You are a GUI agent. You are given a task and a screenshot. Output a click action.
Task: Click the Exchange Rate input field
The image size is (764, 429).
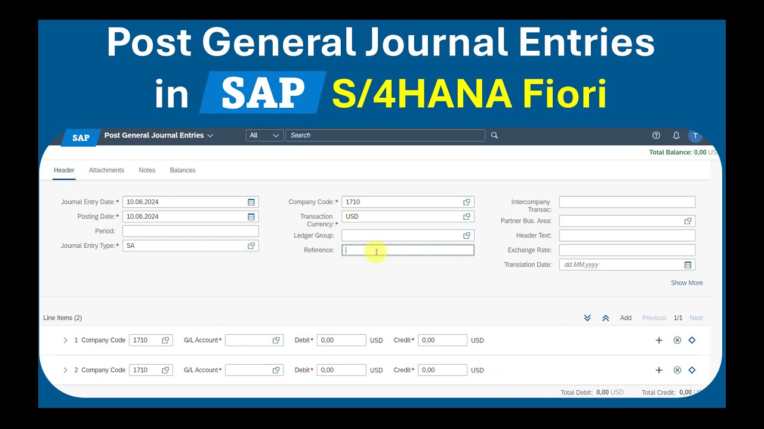(627, 250)
